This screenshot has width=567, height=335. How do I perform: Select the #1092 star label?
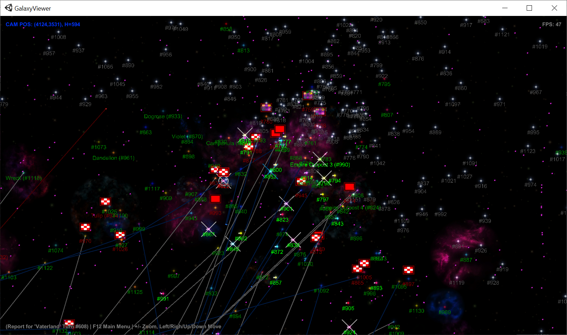(321, 291)
